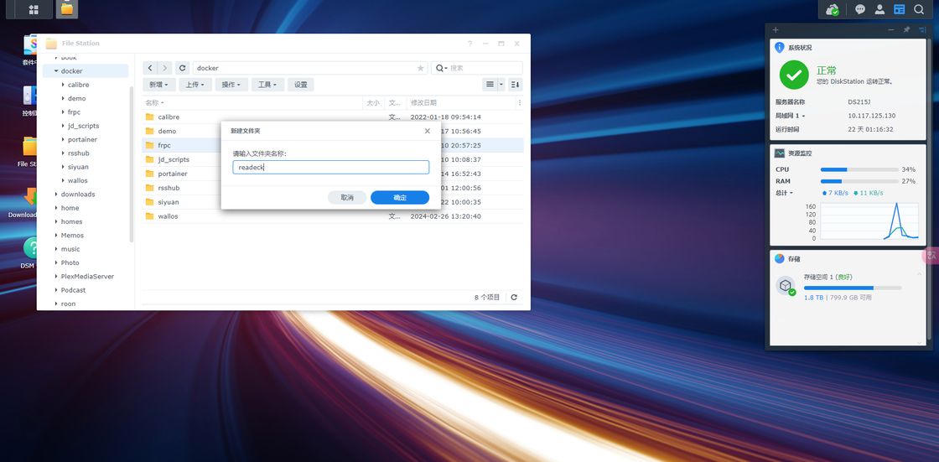Click the File Station taskbar icon
The image size is (939, 462).
(66, 9)
